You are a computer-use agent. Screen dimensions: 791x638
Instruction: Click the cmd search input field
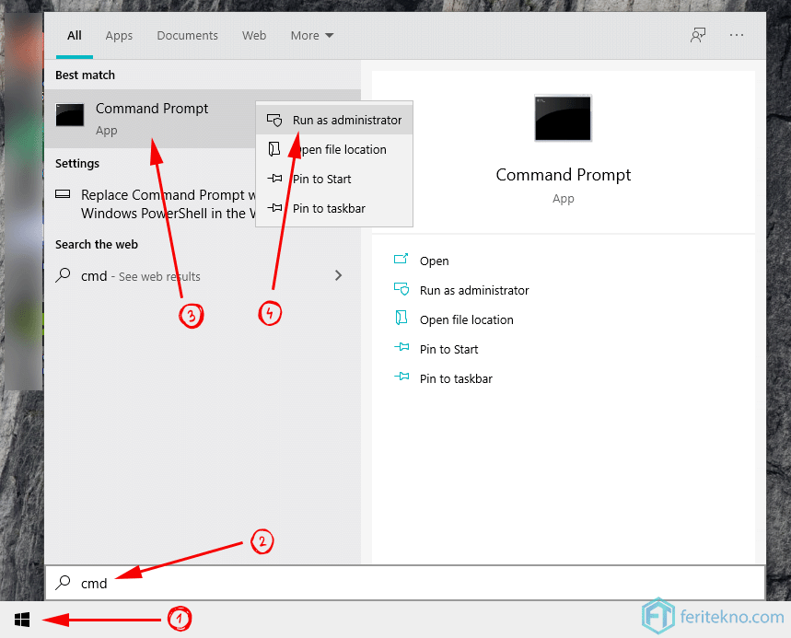(405, 583)
